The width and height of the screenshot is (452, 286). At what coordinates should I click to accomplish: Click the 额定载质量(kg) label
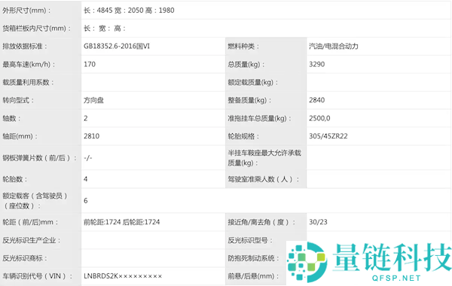[253, 82]
